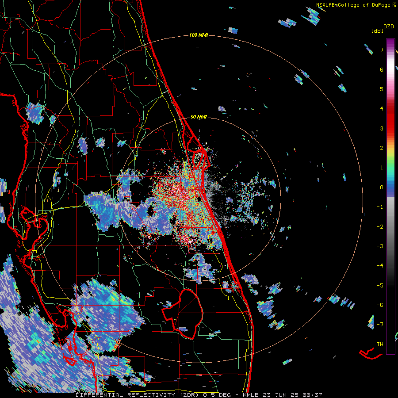
Task: Click the -4 value on the color scale
Action: coord(380,266)
